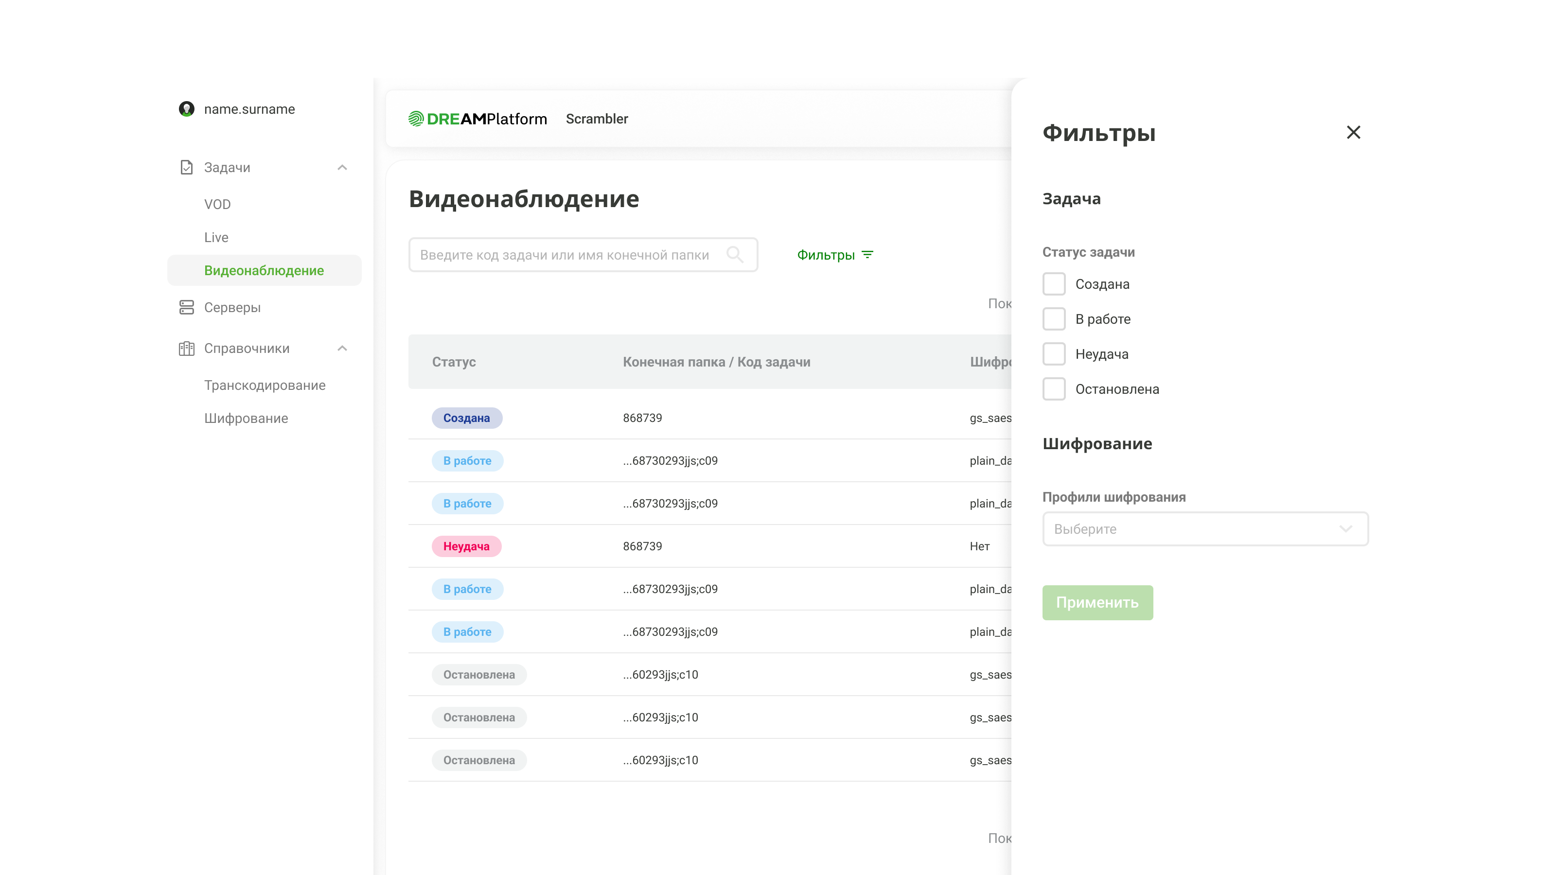Click the Видеонаблюдение page title
This screenshot has width=1556, height=875.
(x=524, y=199)
